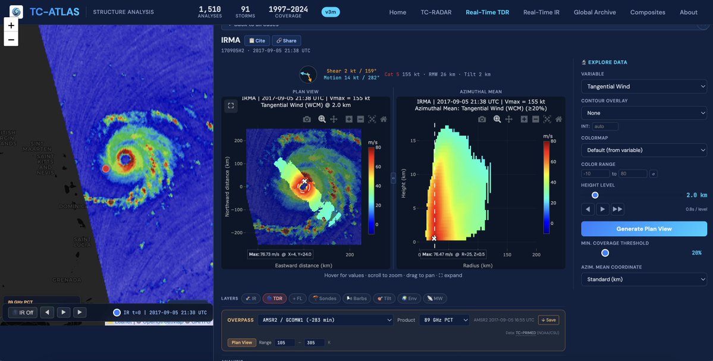Open TC-RADAR page
The width and height of the screenshot is (713, 361).
[436, 12]
